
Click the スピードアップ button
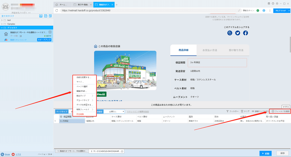click(x=44, y=40)
